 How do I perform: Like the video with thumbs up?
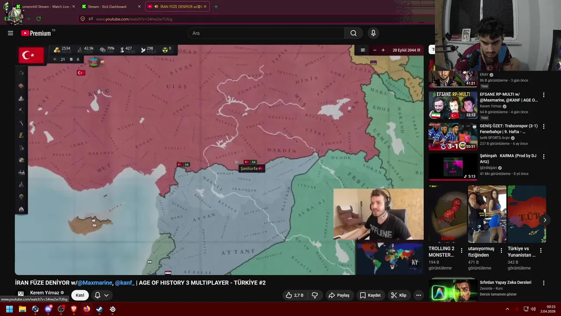coord(295,295)
